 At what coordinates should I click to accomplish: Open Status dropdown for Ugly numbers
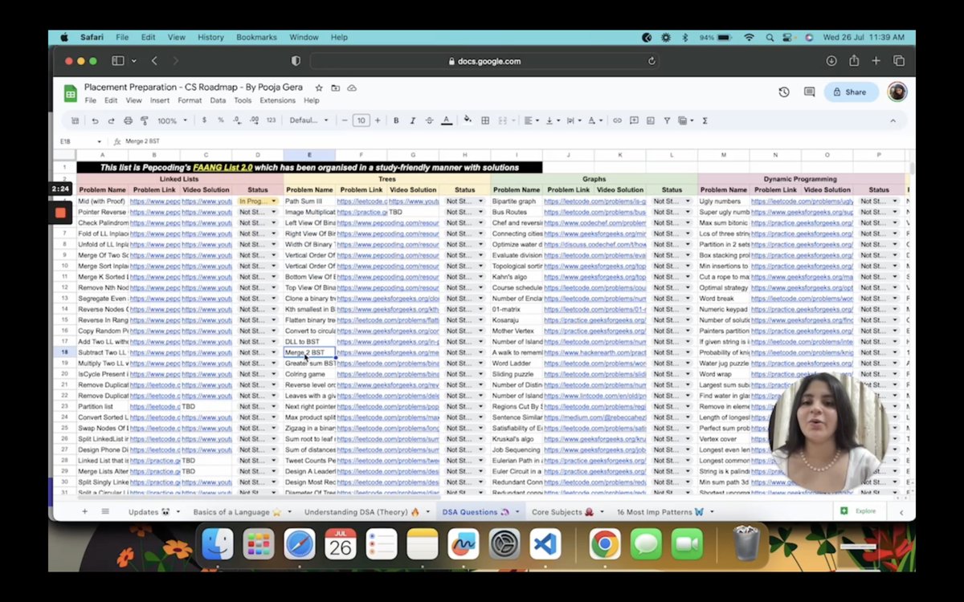(895, 201)
